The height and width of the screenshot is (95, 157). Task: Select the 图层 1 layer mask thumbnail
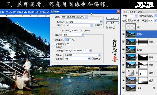click(x=143, y=65)
